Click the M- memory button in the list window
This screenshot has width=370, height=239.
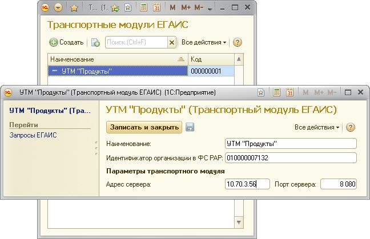click(199, 7)
